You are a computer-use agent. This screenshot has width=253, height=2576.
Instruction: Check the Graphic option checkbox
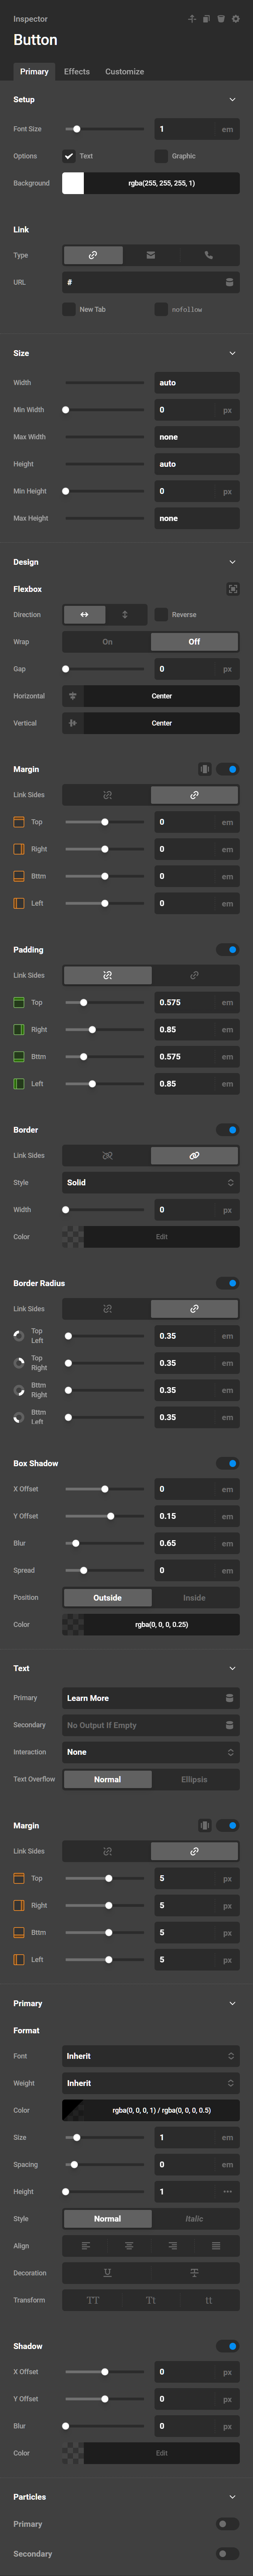[x=160, y=156]
